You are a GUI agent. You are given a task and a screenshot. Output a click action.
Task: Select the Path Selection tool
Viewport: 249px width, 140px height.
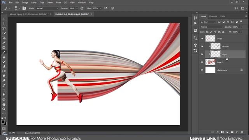coord(4,95)
